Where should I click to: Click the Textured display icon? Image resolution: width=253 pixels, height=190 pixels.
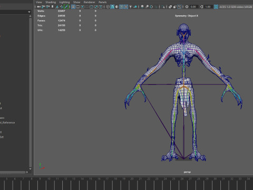[126, 7]
